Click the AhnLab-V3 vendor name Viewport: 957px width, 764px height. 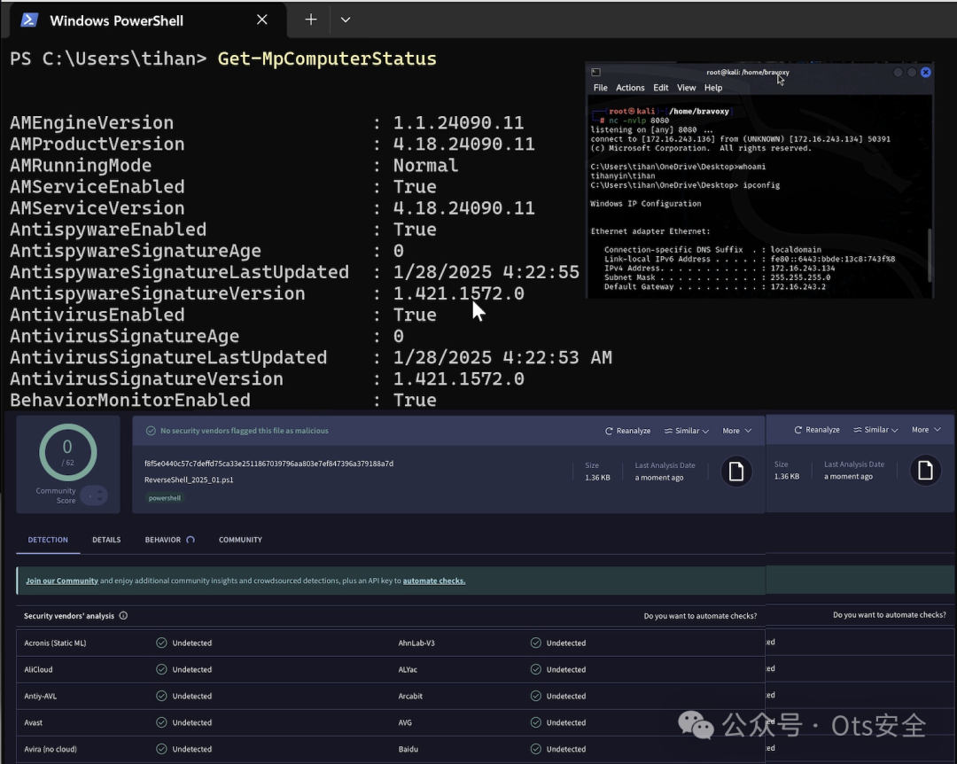[416, 643]
